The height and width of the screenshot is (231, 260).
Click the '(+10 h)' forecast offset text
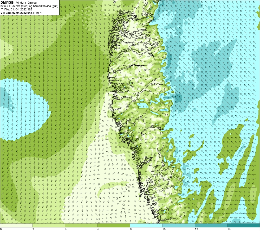pyautogui.click(x=38, y=13)
